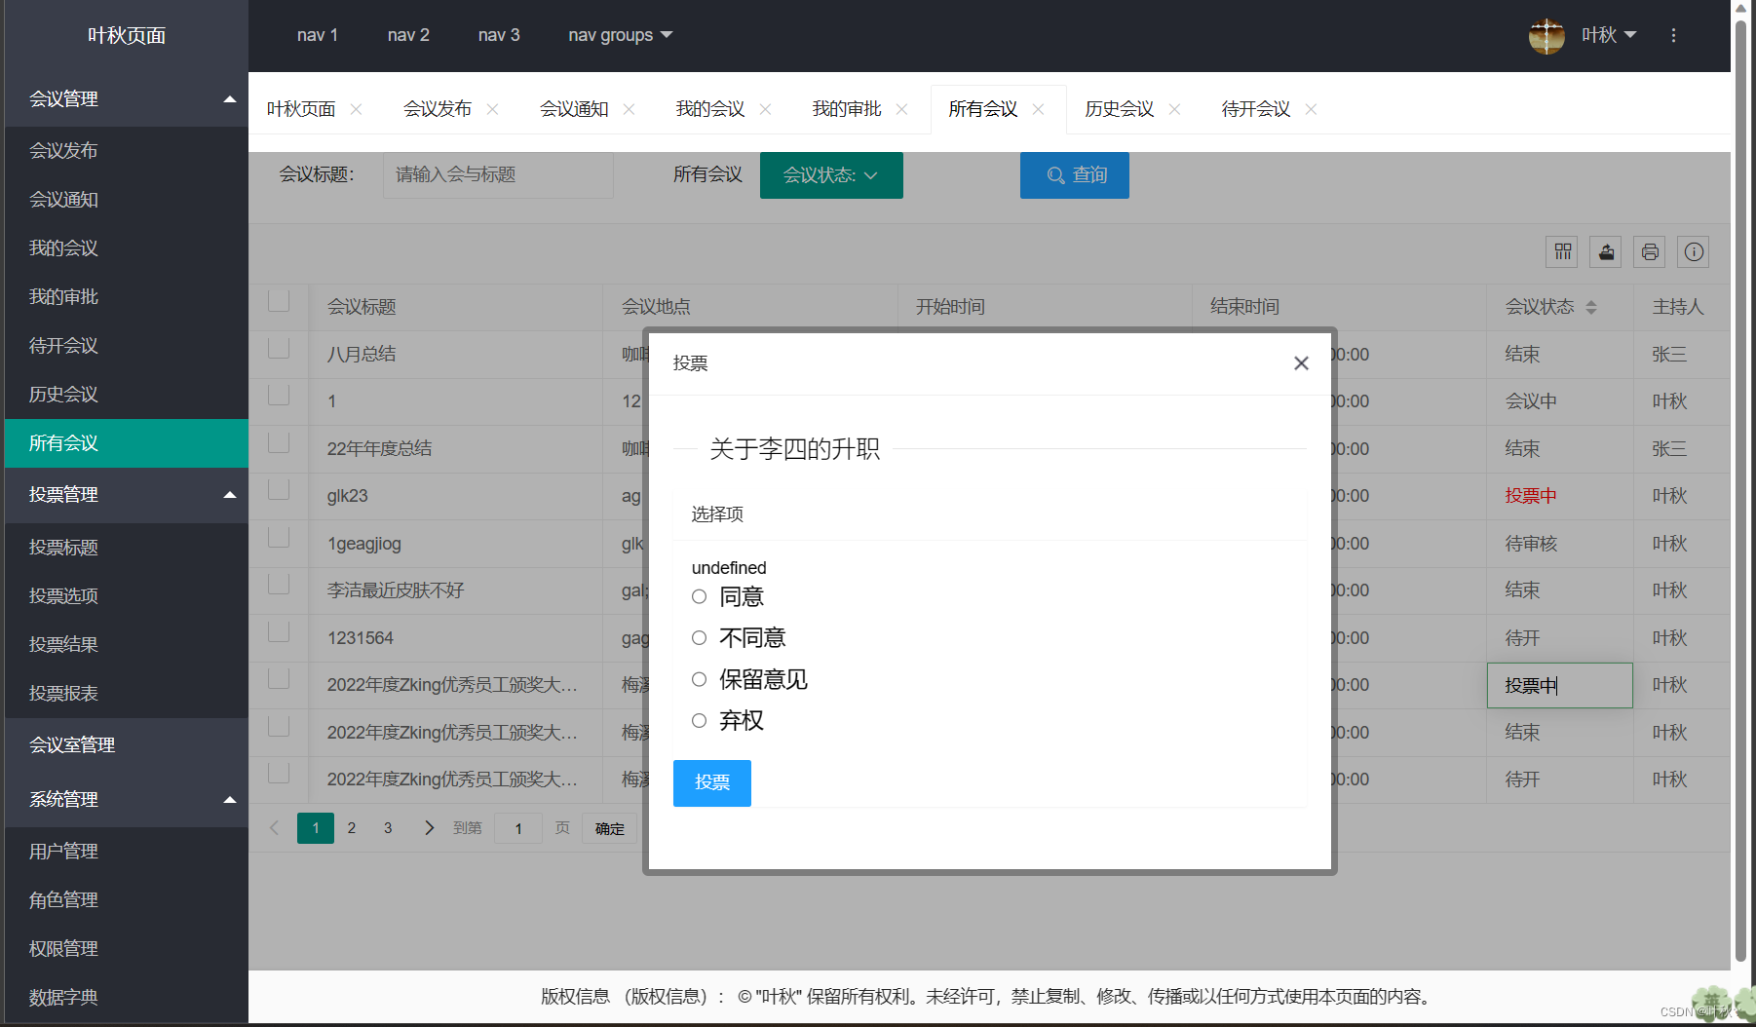Click the highlighted 投票中 status cell
Image resolution: width=1756 pixels, height=1027 pixels.
[x=1560, y=685]
